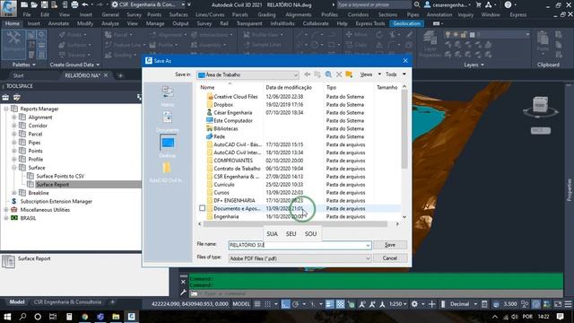This screenshot has height=323, width=574.
Task: Open the Home ribbon tab
Action: (x=12, y=23)
